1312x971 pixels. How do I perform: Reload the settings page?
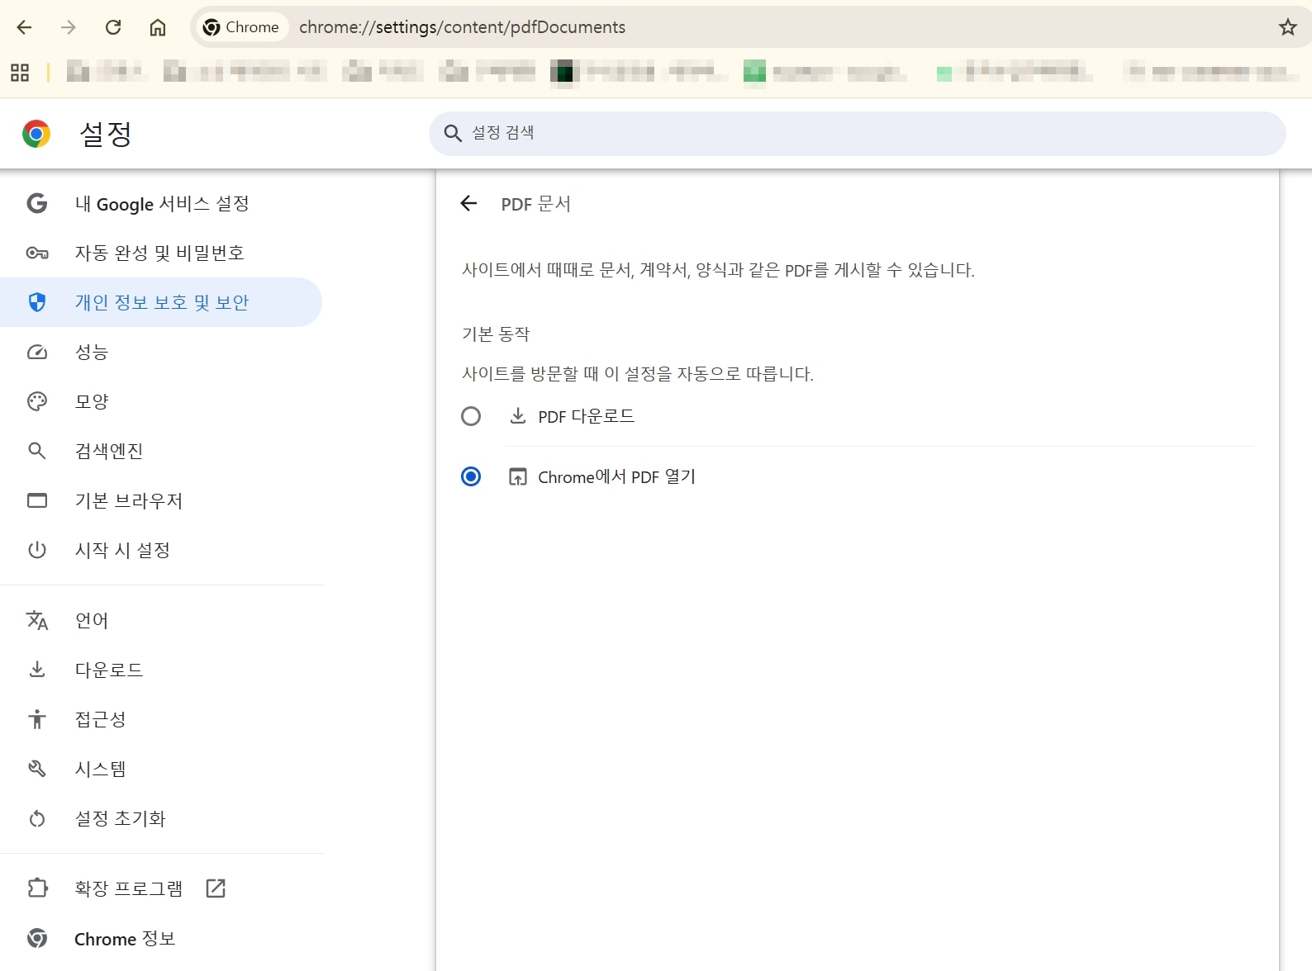[113, 27]
